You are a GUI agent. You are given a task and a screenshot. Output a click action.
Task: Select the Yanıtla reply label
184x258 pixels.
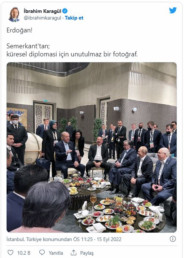[x=56, y=253]
